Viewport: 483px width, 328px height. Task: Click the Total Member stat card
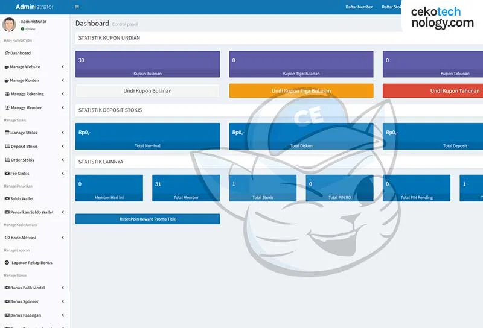point(186,188)
